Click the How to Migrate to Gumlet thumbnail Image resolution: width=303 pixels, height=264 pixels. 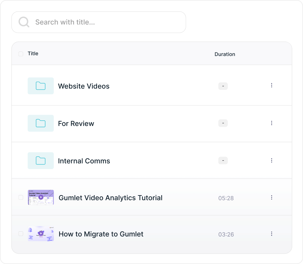tap(41, 234)
